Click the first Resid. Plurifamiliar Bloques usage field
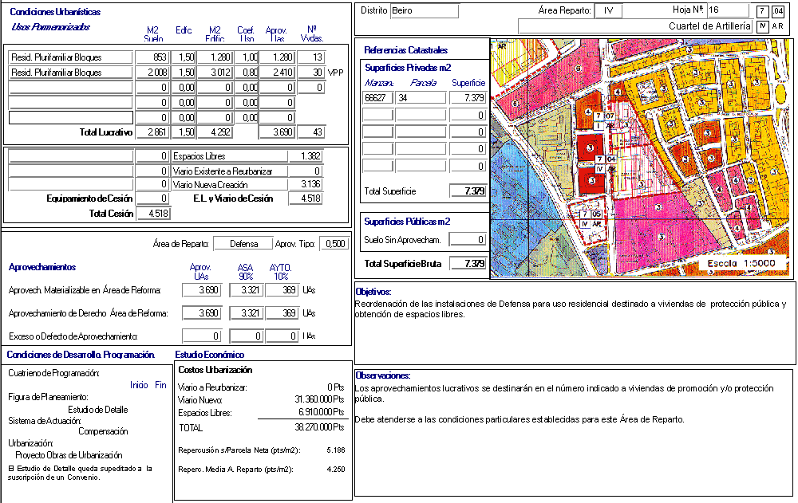Image resolution: width=798 pixels, height=503 pixels. point(70,57)
